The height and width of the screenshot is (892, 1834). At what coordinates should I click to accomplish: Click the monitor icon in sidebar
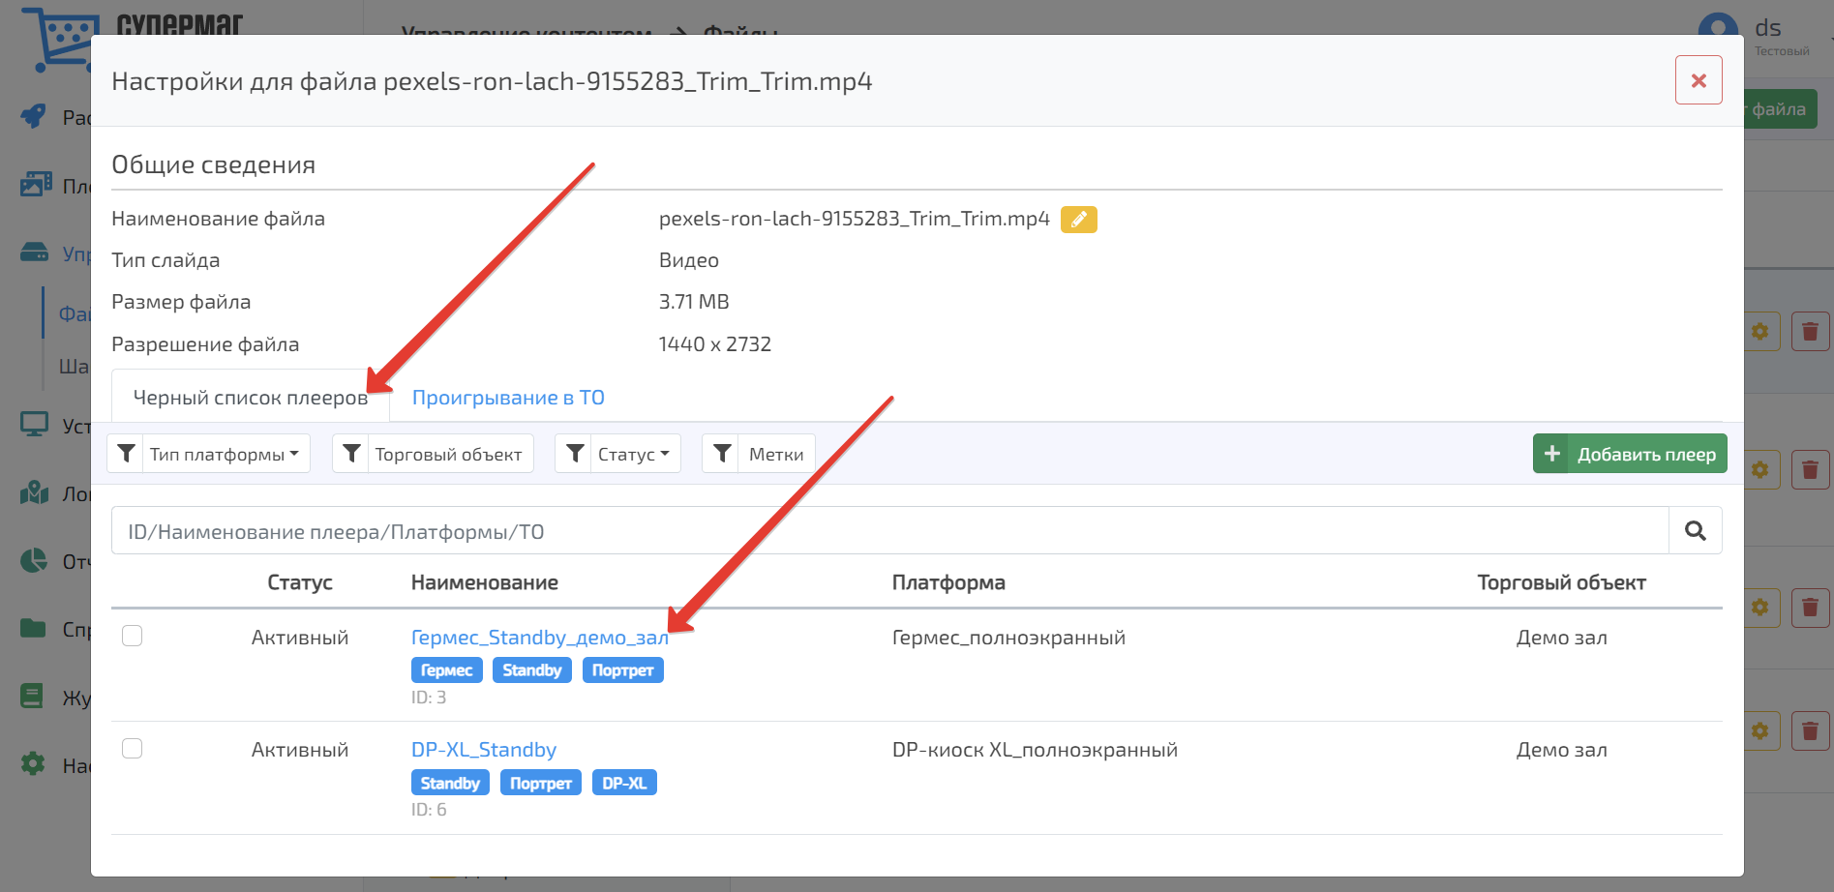(34, 424)
